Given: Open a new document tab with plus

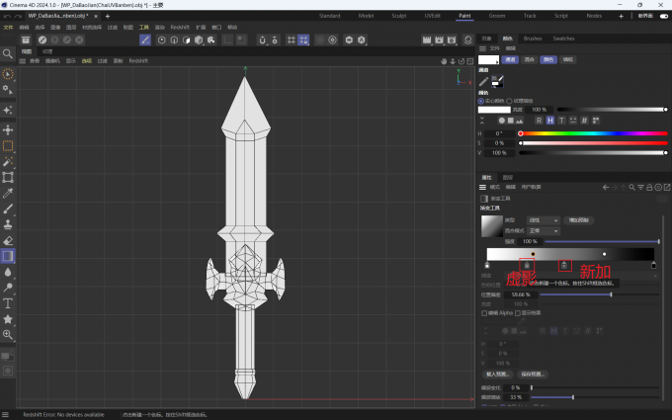Looking at the screenshot, I should click(x=108, y=16).
